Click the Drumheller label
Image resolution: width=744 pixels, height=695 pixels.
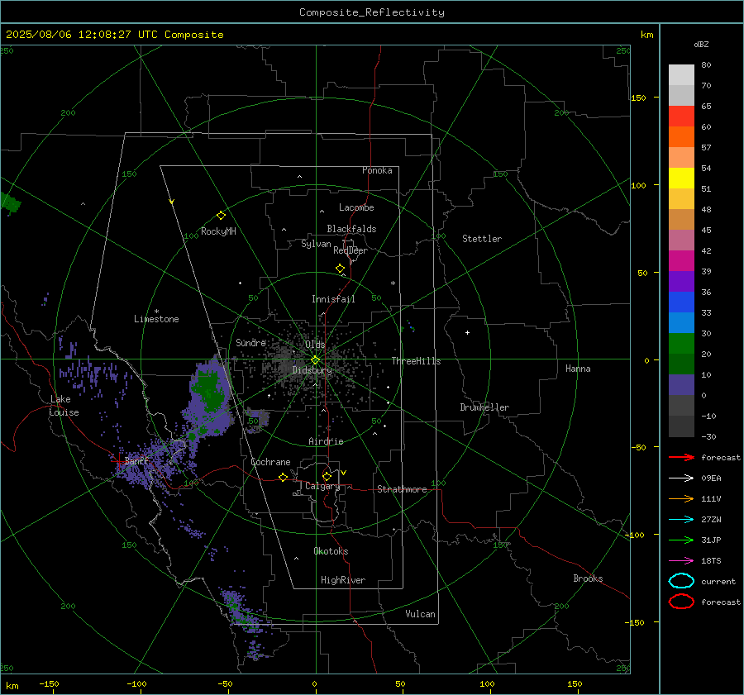[484, 407]
